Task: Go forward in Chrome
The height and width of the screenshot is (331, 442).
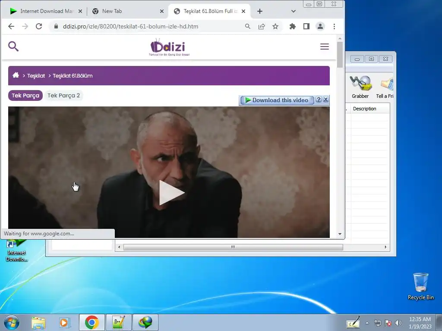Action: point(25,26)
